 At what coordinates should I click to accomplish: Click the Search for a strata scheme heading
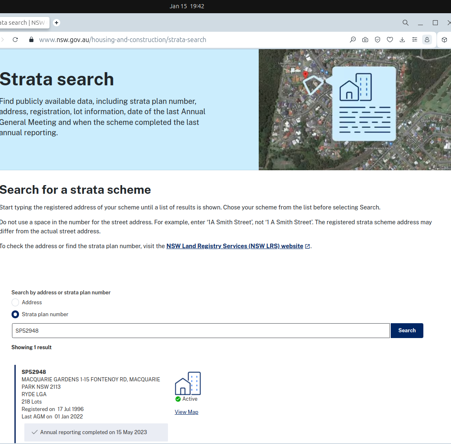click(x=76, y=190)
